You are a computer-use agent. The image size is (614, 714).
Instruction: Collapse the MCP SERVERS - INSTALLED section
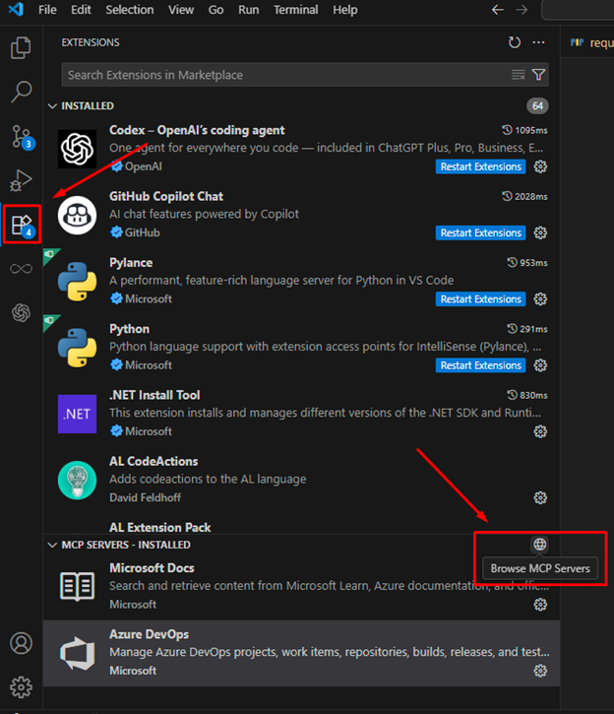point(52,545)
